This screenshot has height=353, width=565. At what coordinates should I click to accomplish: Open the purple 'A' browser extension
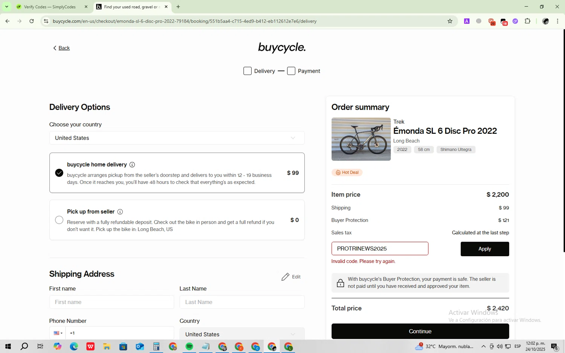point(467,21)
